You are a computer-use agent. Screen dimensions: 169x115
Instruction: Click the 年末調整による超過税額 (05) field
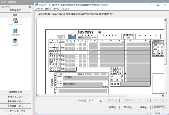click(138, 73)
